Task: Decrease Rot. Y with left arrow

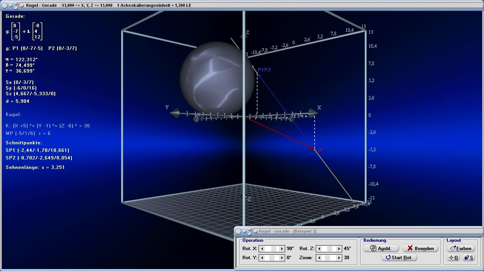Action: pos(261,258)
